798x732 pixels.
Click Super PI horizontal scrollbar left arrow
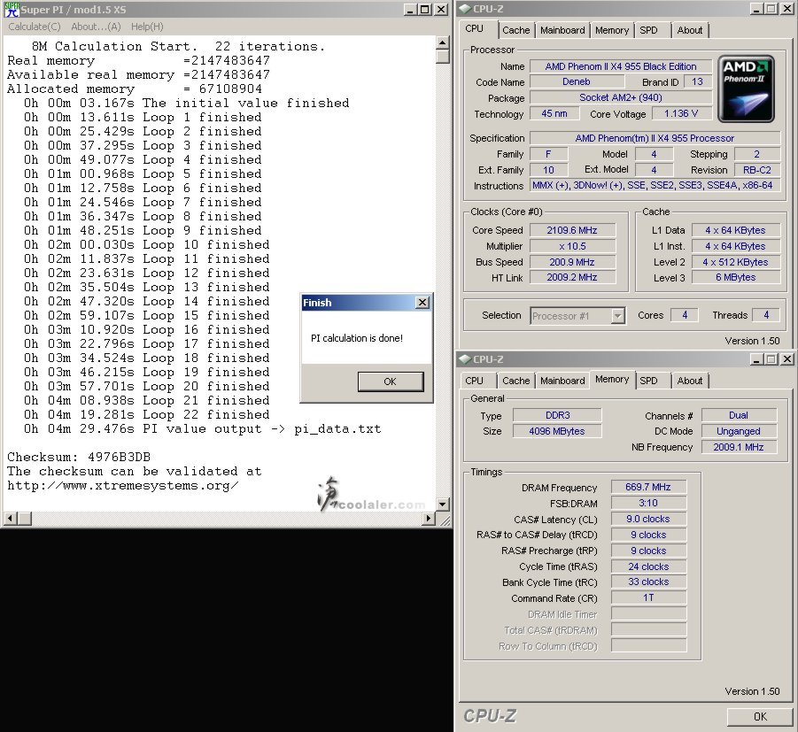pyautogui.click(x=10, y=519)
